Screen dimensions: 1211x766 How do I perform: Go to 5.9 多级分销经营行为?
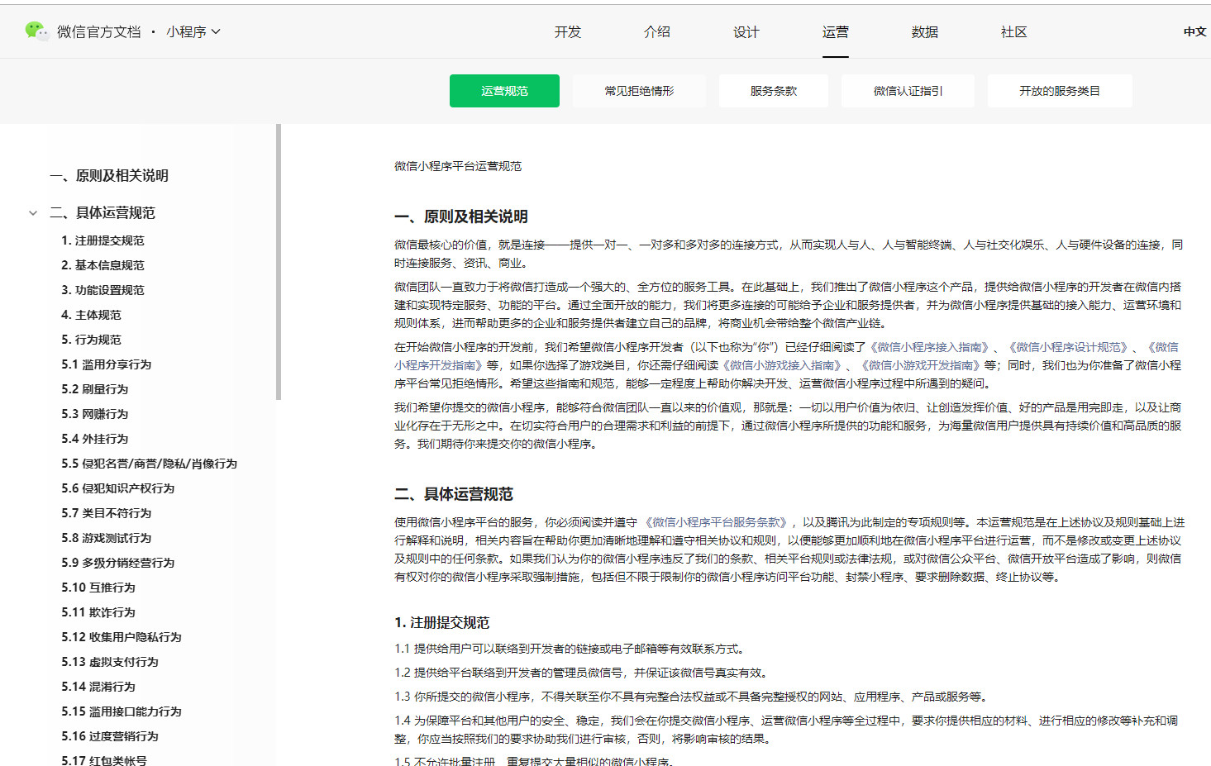point(118,563)
